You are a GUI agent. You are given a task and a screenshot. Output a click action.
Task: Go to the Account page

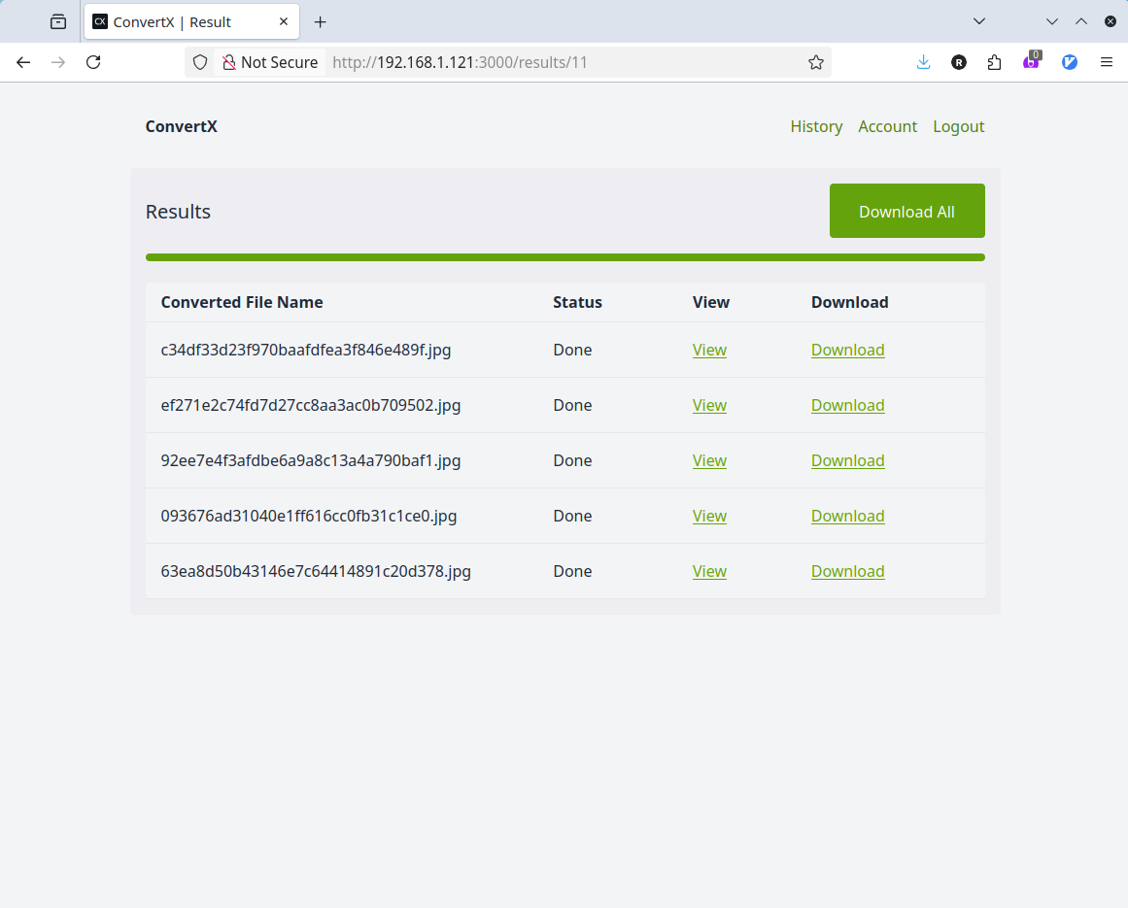887,126
